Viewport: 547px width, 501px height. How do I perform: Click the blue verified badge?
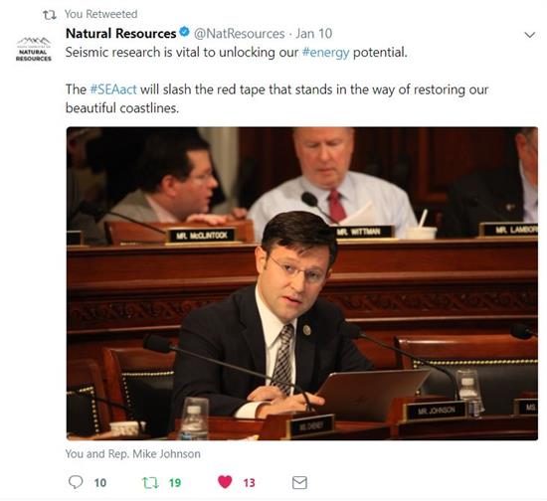click(184, 32)
